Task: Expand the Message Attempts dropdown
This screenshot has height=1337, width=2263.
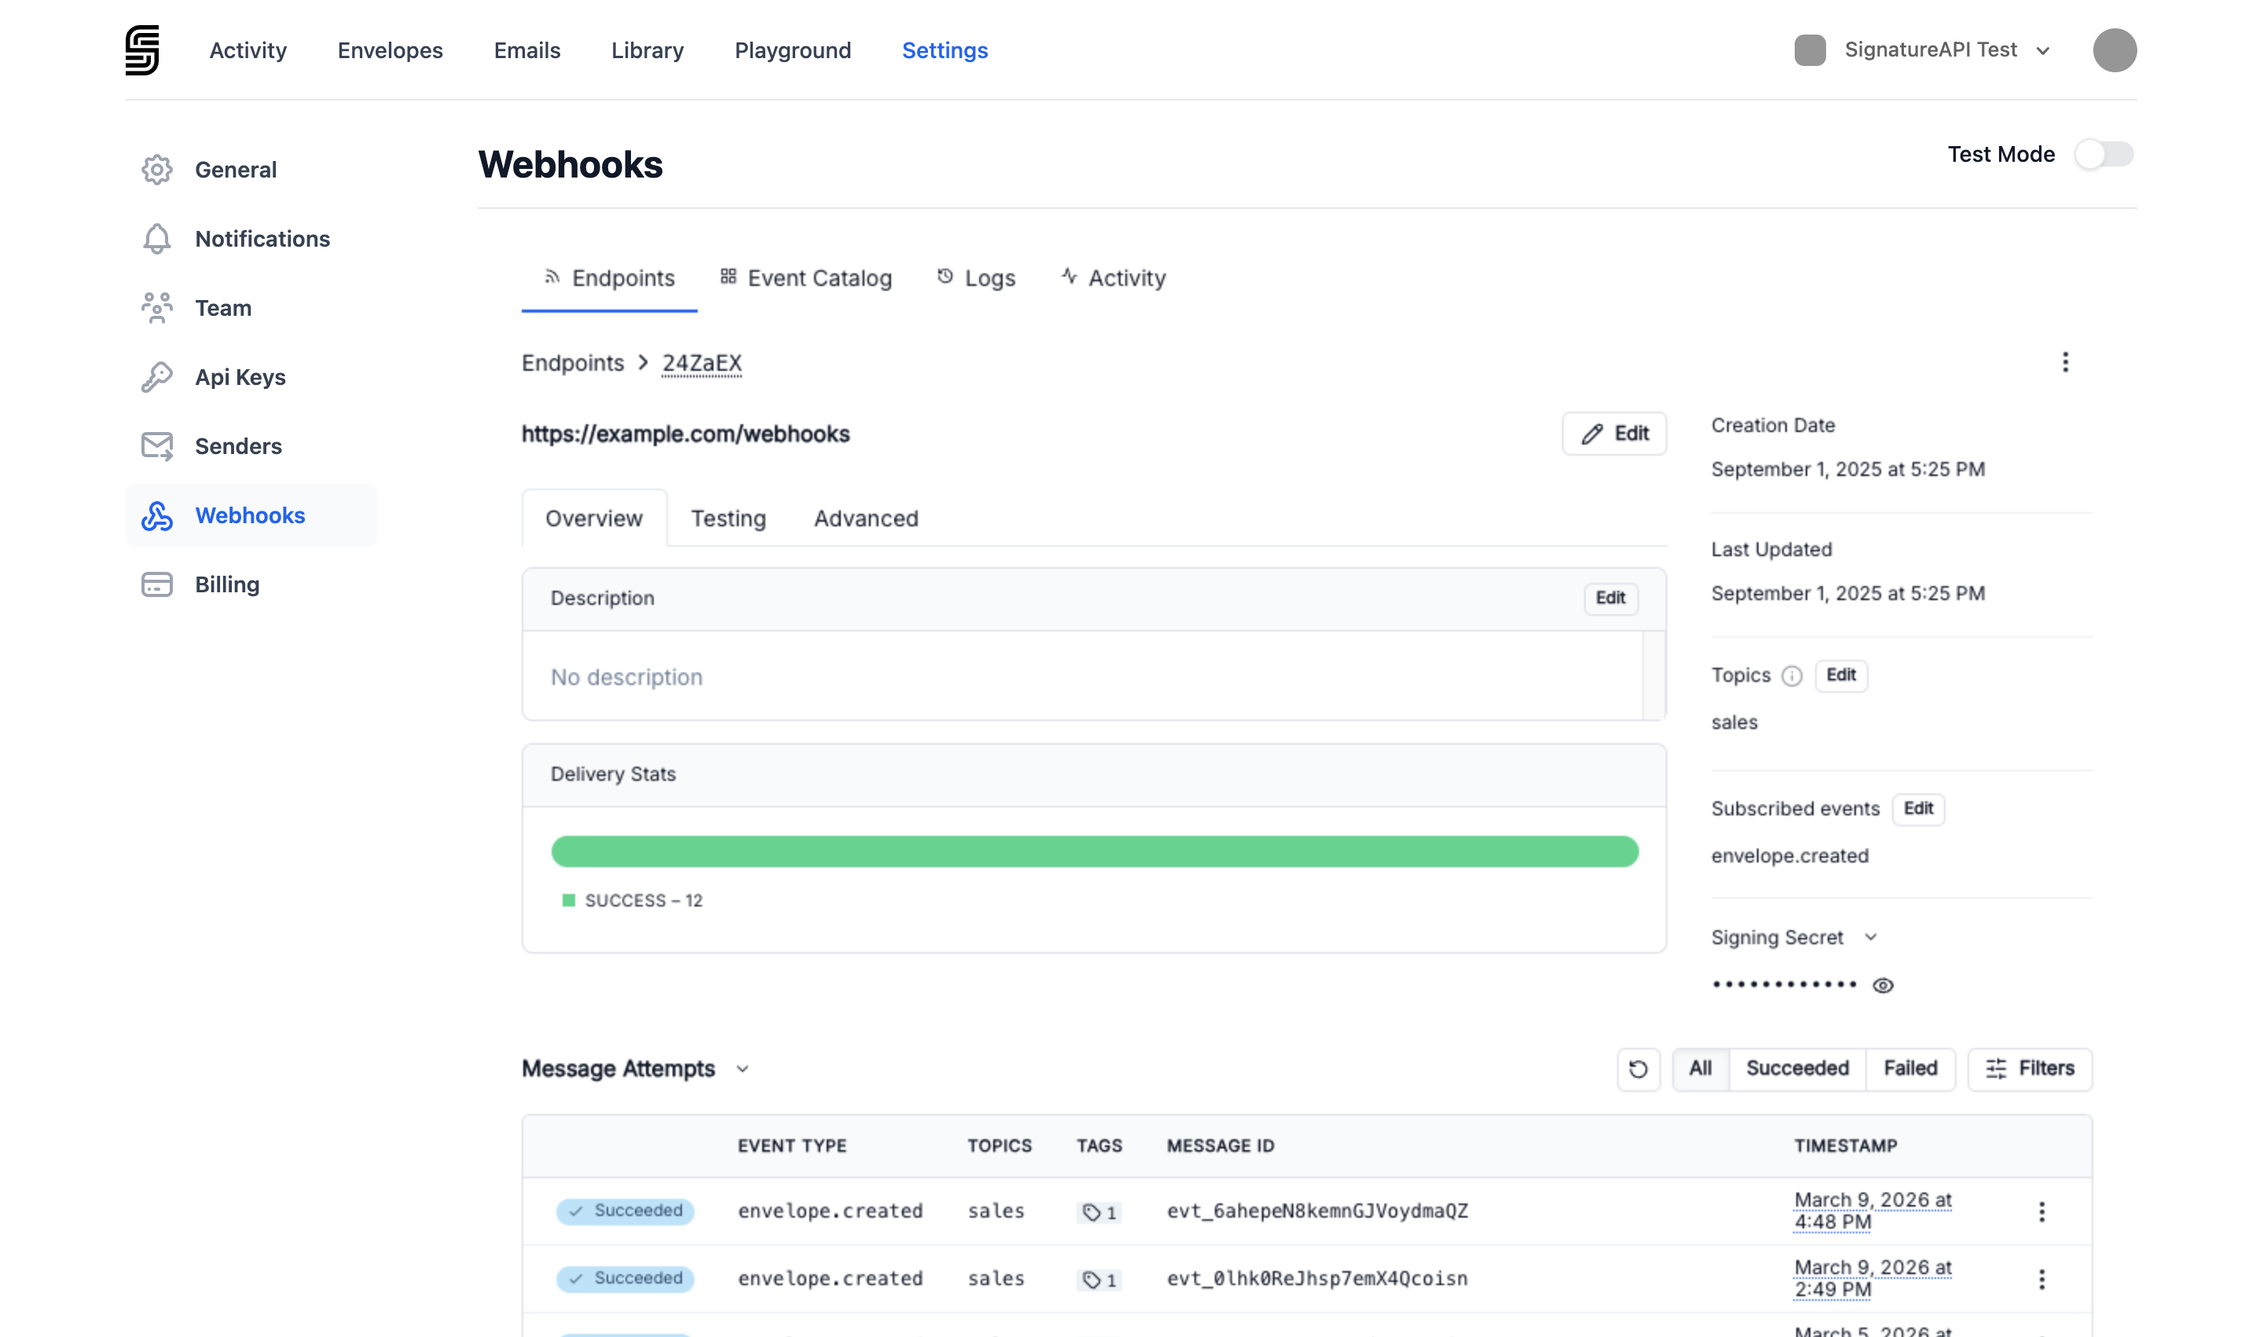Action: (x=743, y=1068)
